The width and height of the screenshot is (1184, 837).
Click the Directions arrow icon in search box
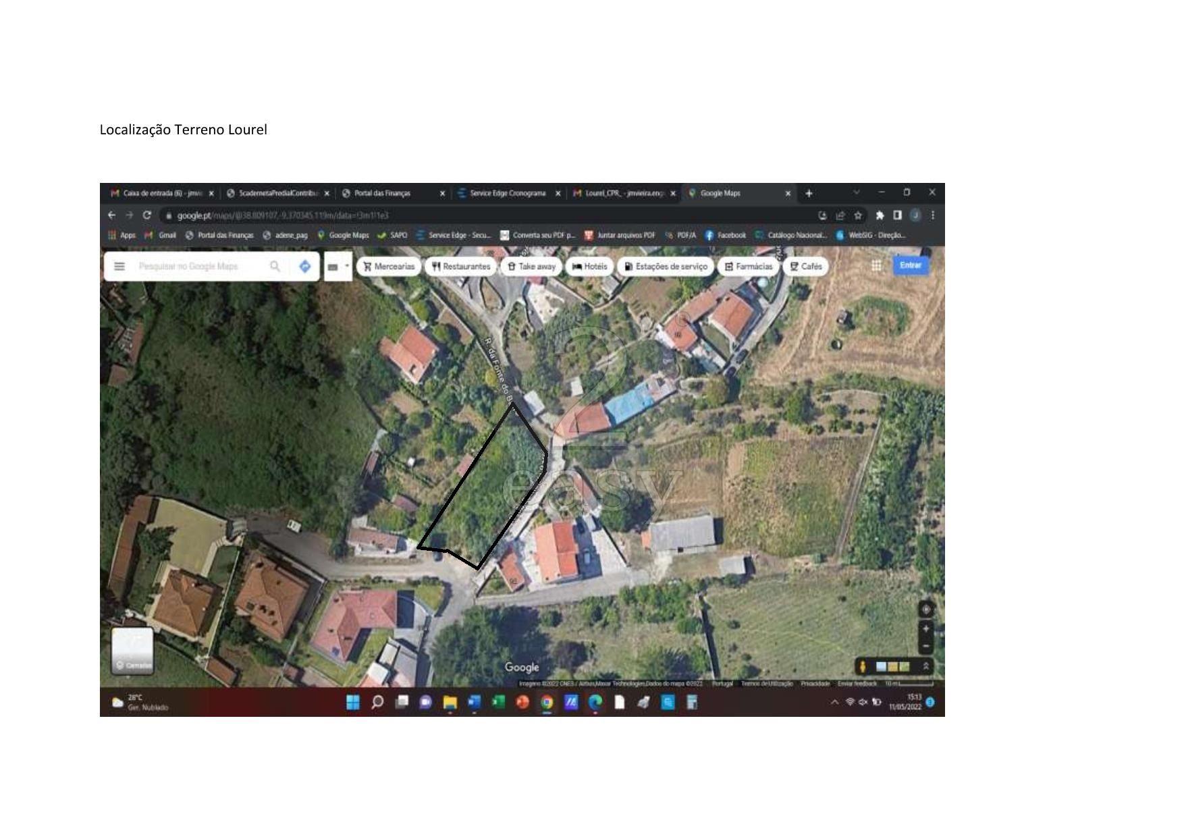(x=304, y=267)
